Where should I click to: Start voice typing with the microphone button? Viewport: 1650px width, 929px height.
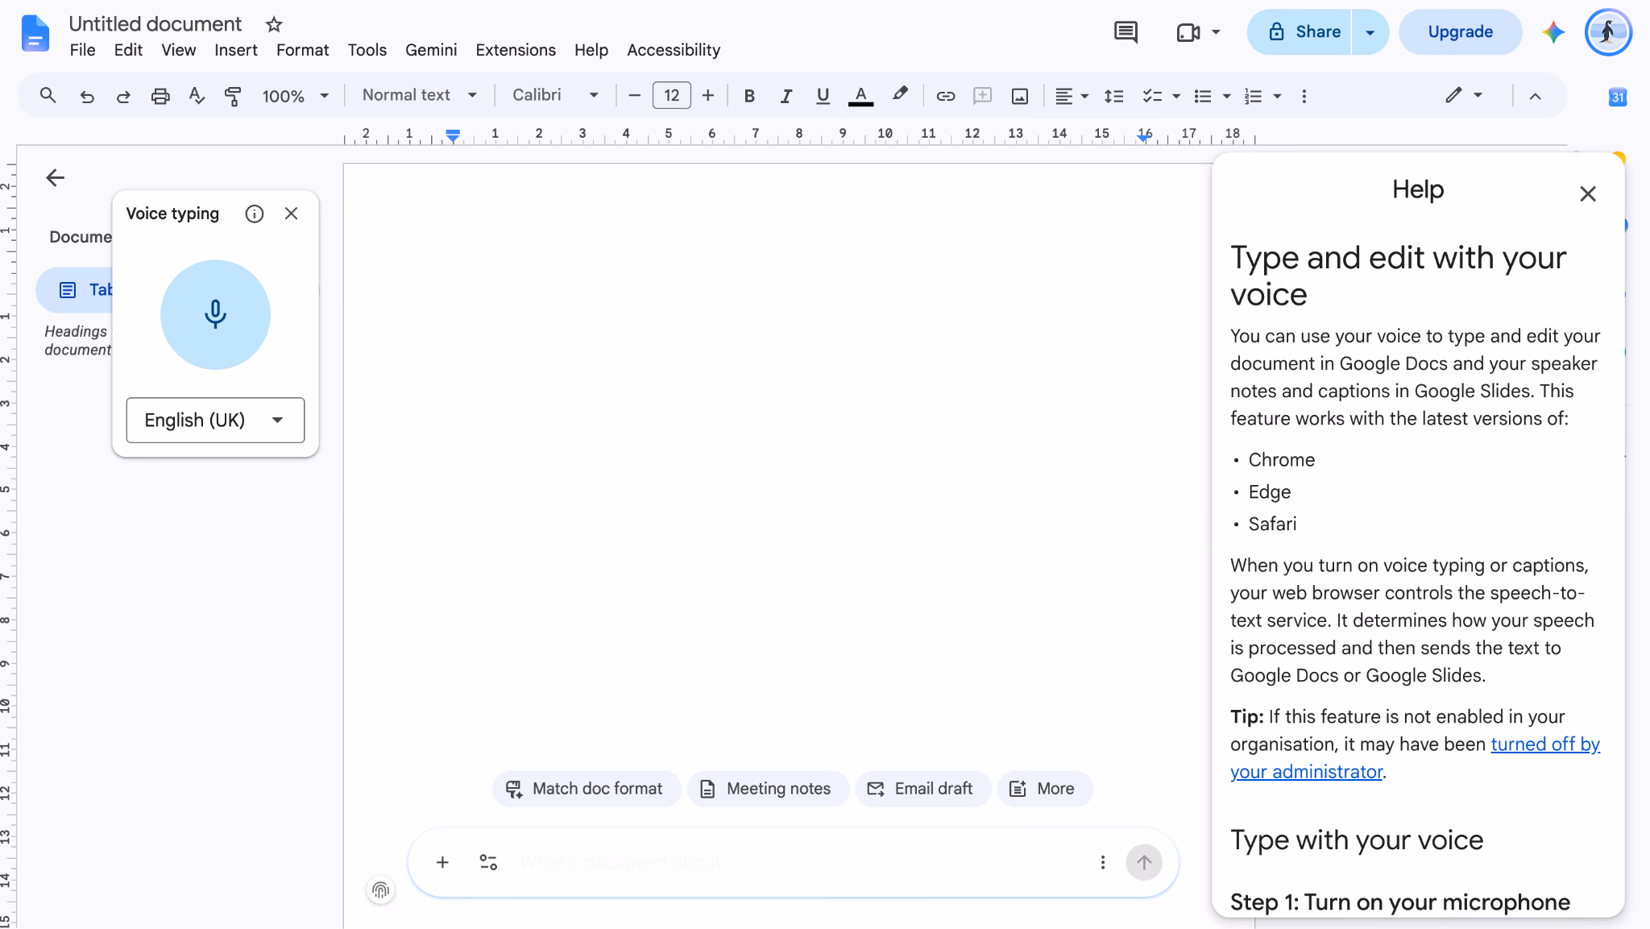pos(215,314)
